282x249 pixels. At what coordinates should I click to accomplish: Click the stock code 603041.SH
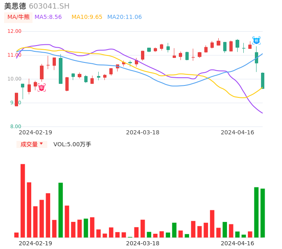(49, 6)
